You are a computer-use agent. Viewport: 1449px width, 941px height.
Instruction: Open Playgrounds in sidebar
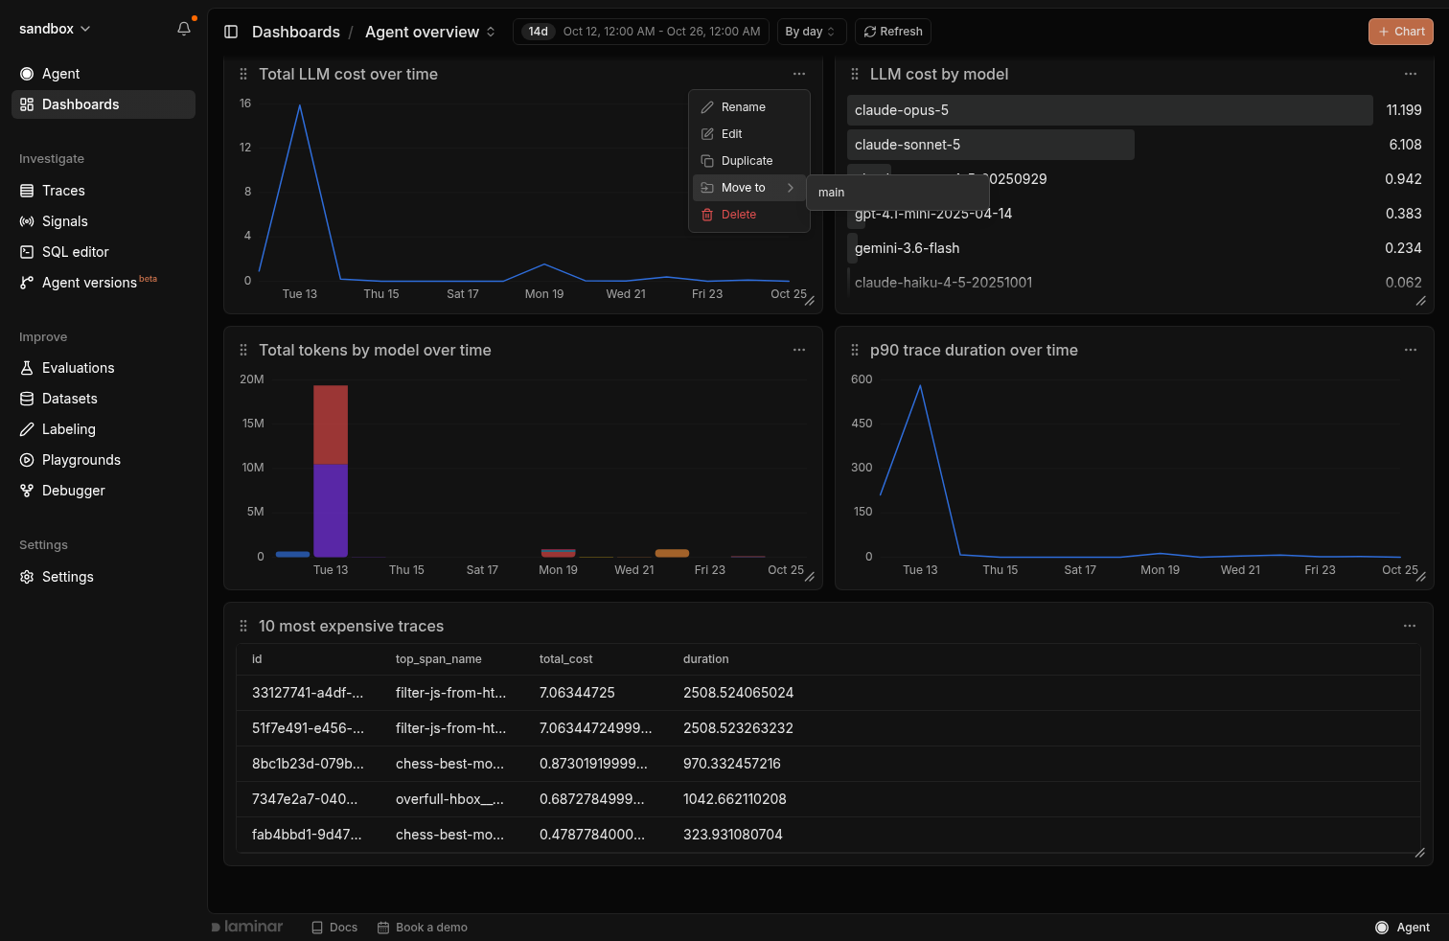(103, 460)
